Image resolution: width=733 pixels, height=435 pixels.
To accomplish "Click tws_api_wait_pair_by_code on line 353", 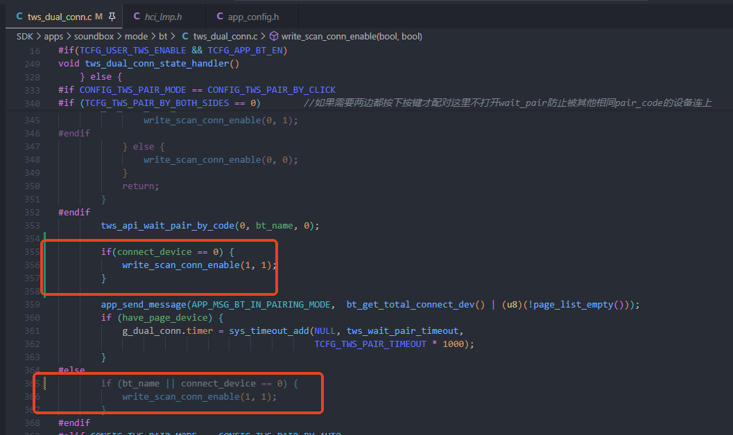I will [x=167, y=225].
